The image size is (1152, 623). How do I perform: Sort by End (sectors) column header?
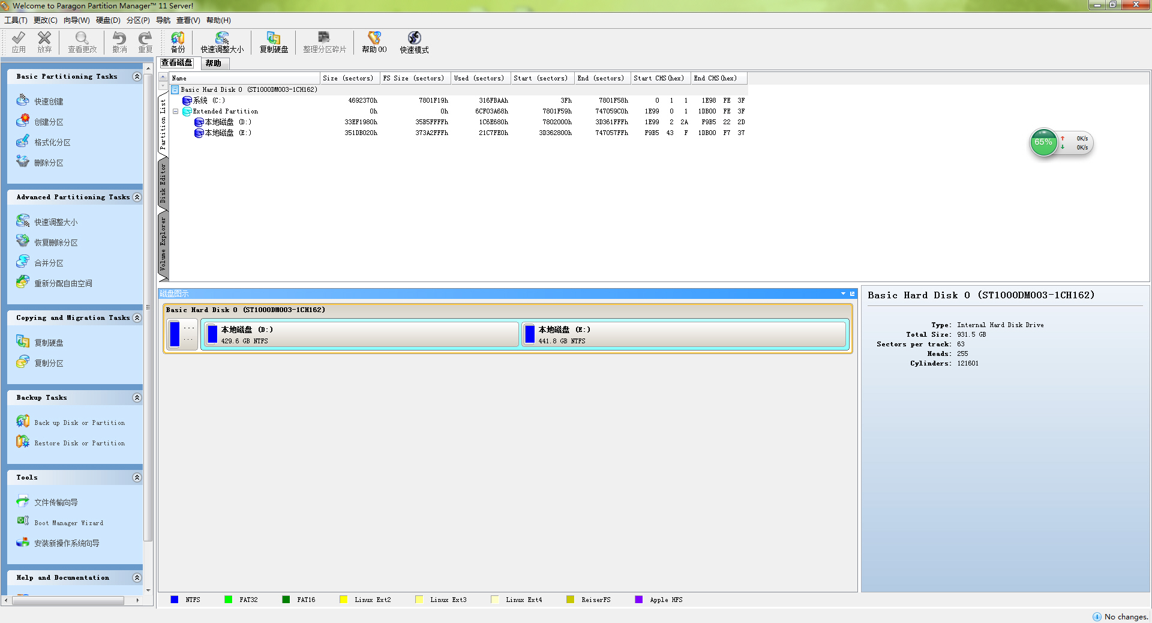click(602, 78)
